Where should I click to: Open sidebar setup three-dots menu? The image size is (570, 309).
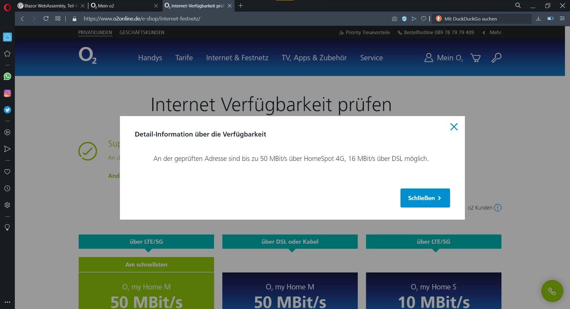click(x=7, y=302)
